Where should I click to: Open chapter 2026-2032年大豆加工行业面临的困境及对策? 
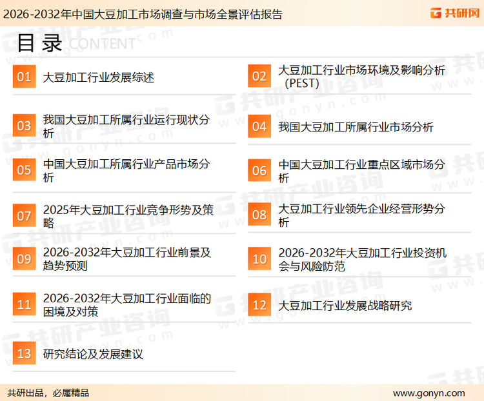pos(127,305)
